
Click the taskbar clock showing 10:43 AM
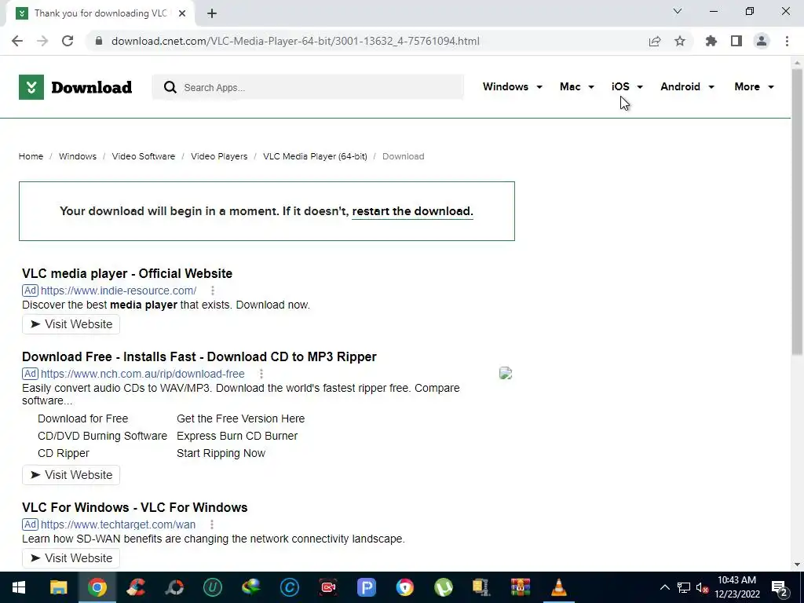pos(736,587)
